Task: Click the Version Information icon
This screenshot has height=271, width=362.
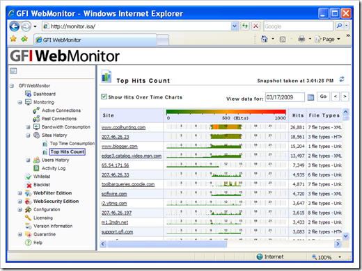Action: point(29,226)
